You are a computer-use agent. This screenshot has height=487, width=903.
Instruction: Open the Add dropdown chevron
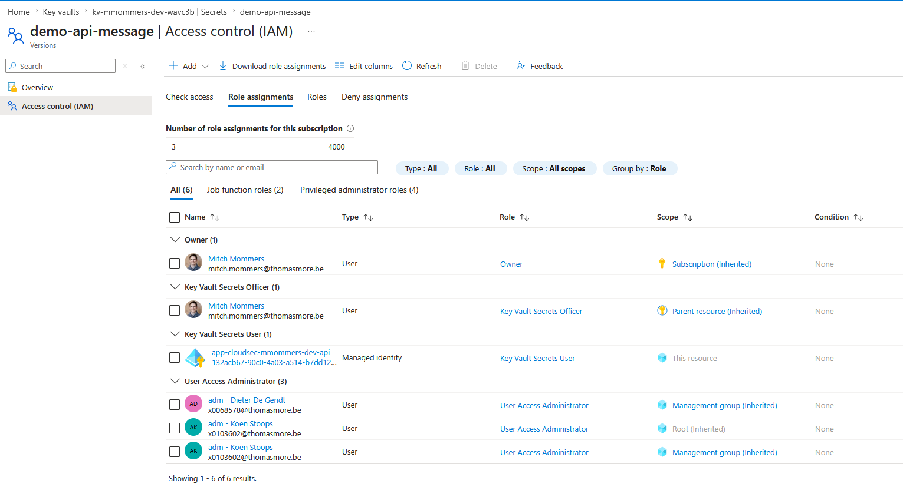click(205, 67)
